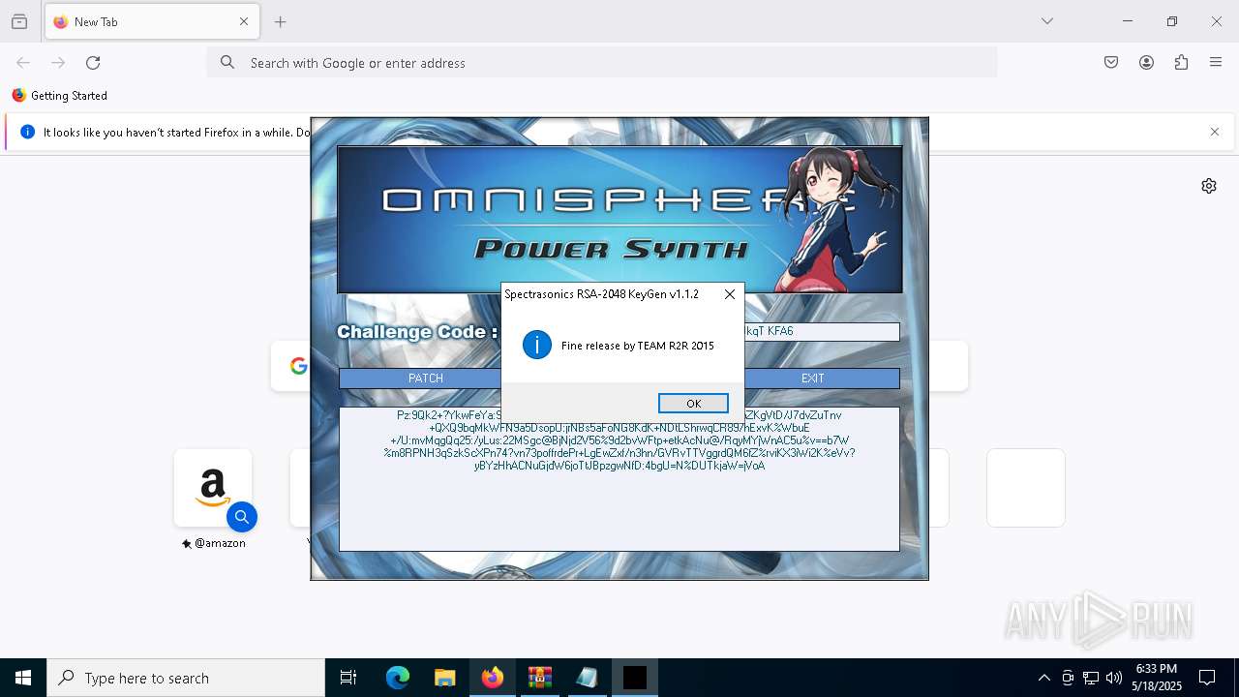Open a new Firefox tab

pos(281,21)
